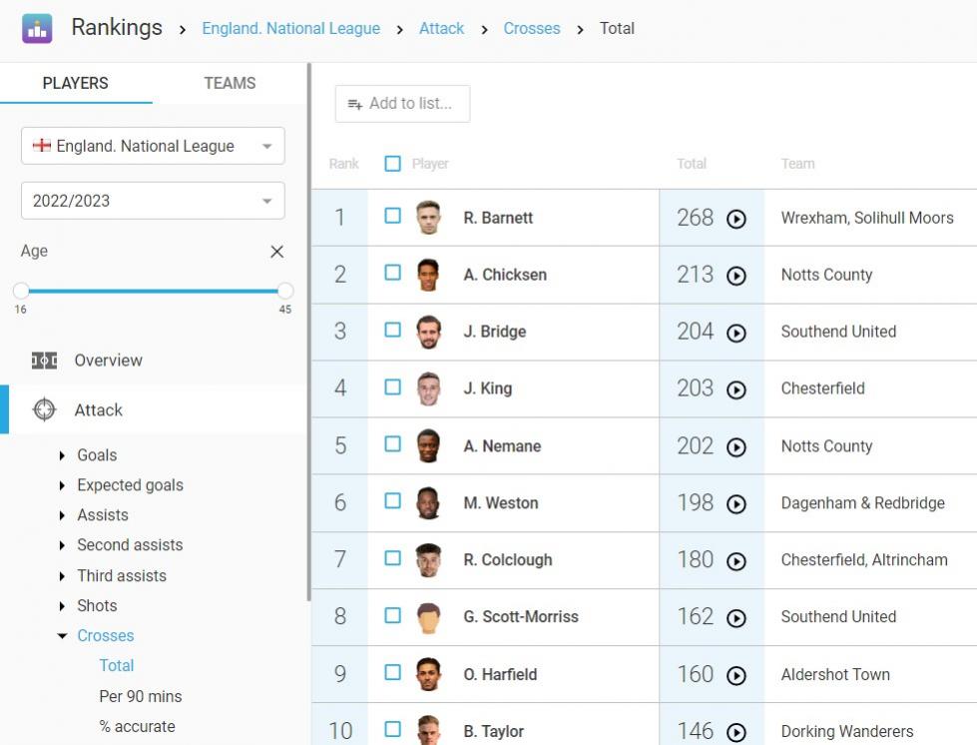The width and height of the screenshot is (977, 745).
Task: Check the box next to A. Nemane
Action: pos(392,444)
